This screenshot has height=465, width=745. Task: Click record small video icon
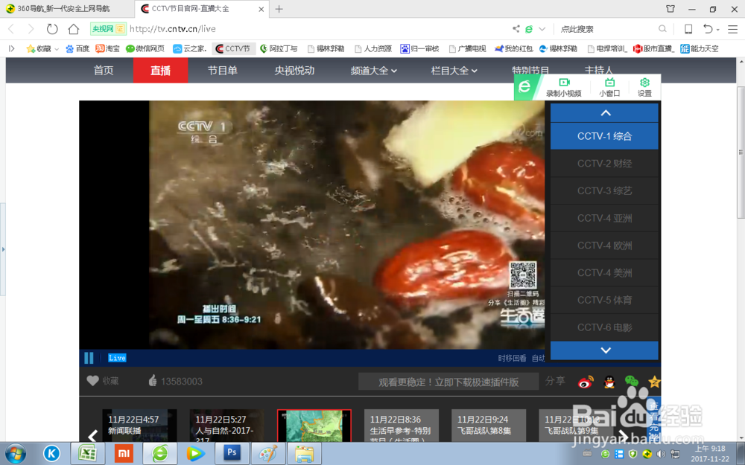pyautogui.click(x=563, y=87)
